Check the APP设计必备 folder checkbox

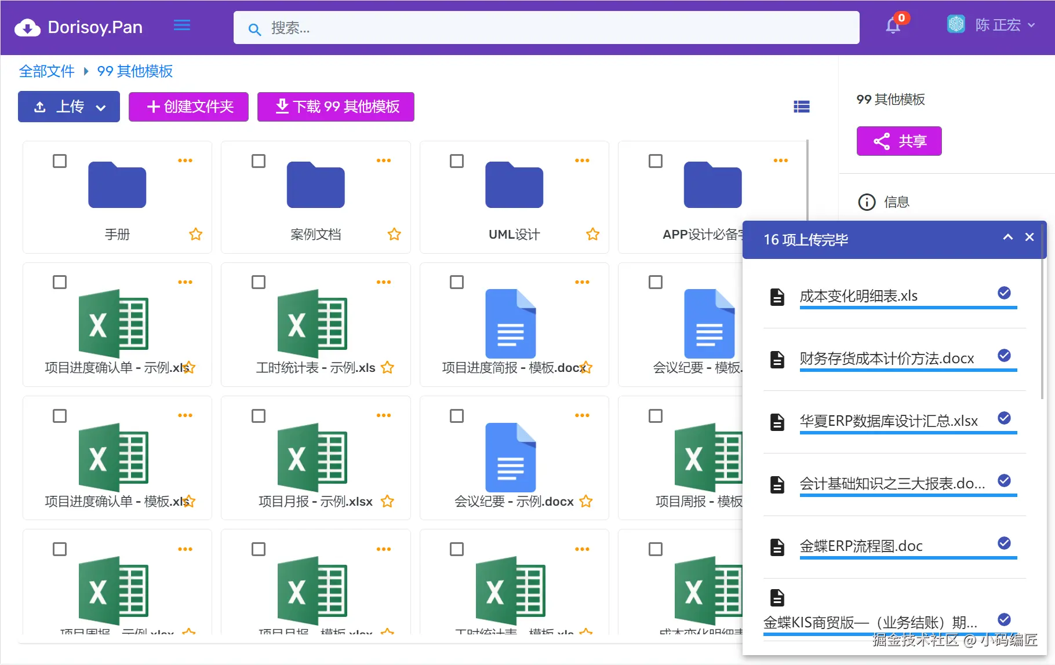[656, 161]
